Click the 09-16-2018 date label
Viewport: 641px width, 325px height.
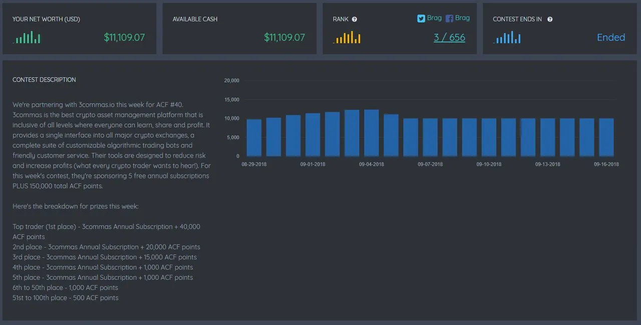(606, 164)
